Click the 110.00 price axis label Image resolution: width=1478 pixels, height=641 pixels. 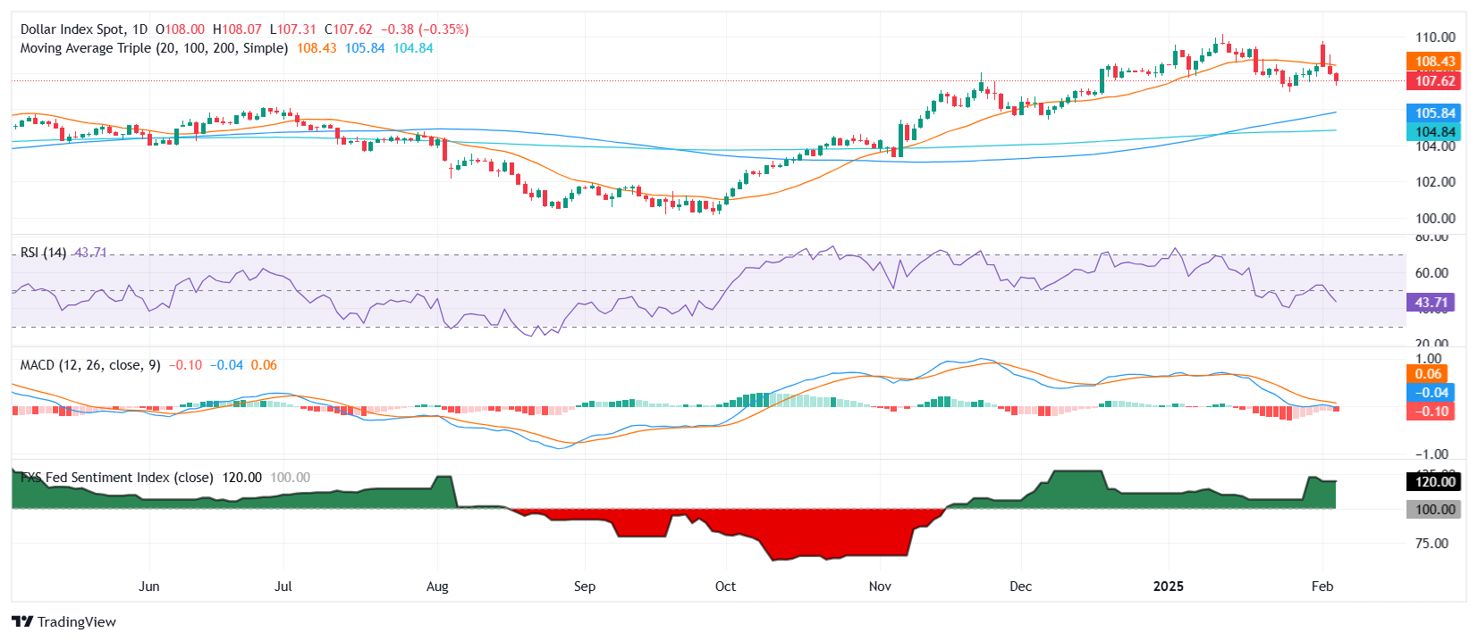(x=1434, y=37)
